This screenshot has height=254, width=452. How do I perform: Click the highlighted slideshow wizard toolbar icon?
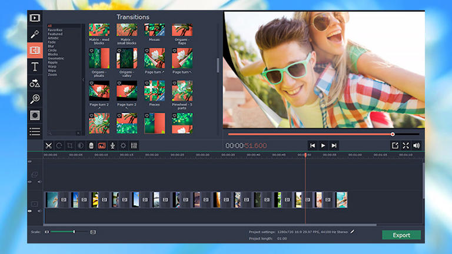(102, 146)
